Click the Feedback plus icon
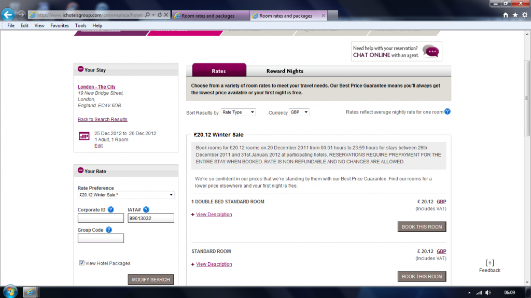The width and height of the screenshot is (531, 298). (x=490, y=263)
